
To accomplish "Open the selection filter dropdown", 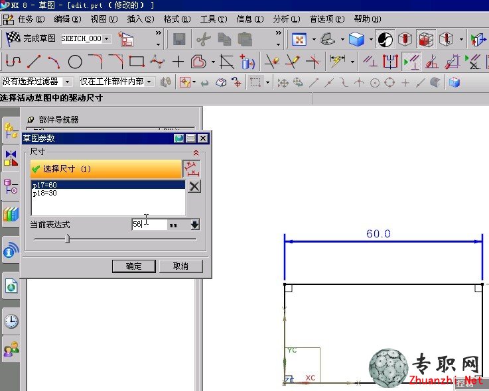I will (67, 82).
